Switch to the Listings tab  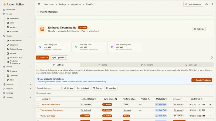pos(58,65)
